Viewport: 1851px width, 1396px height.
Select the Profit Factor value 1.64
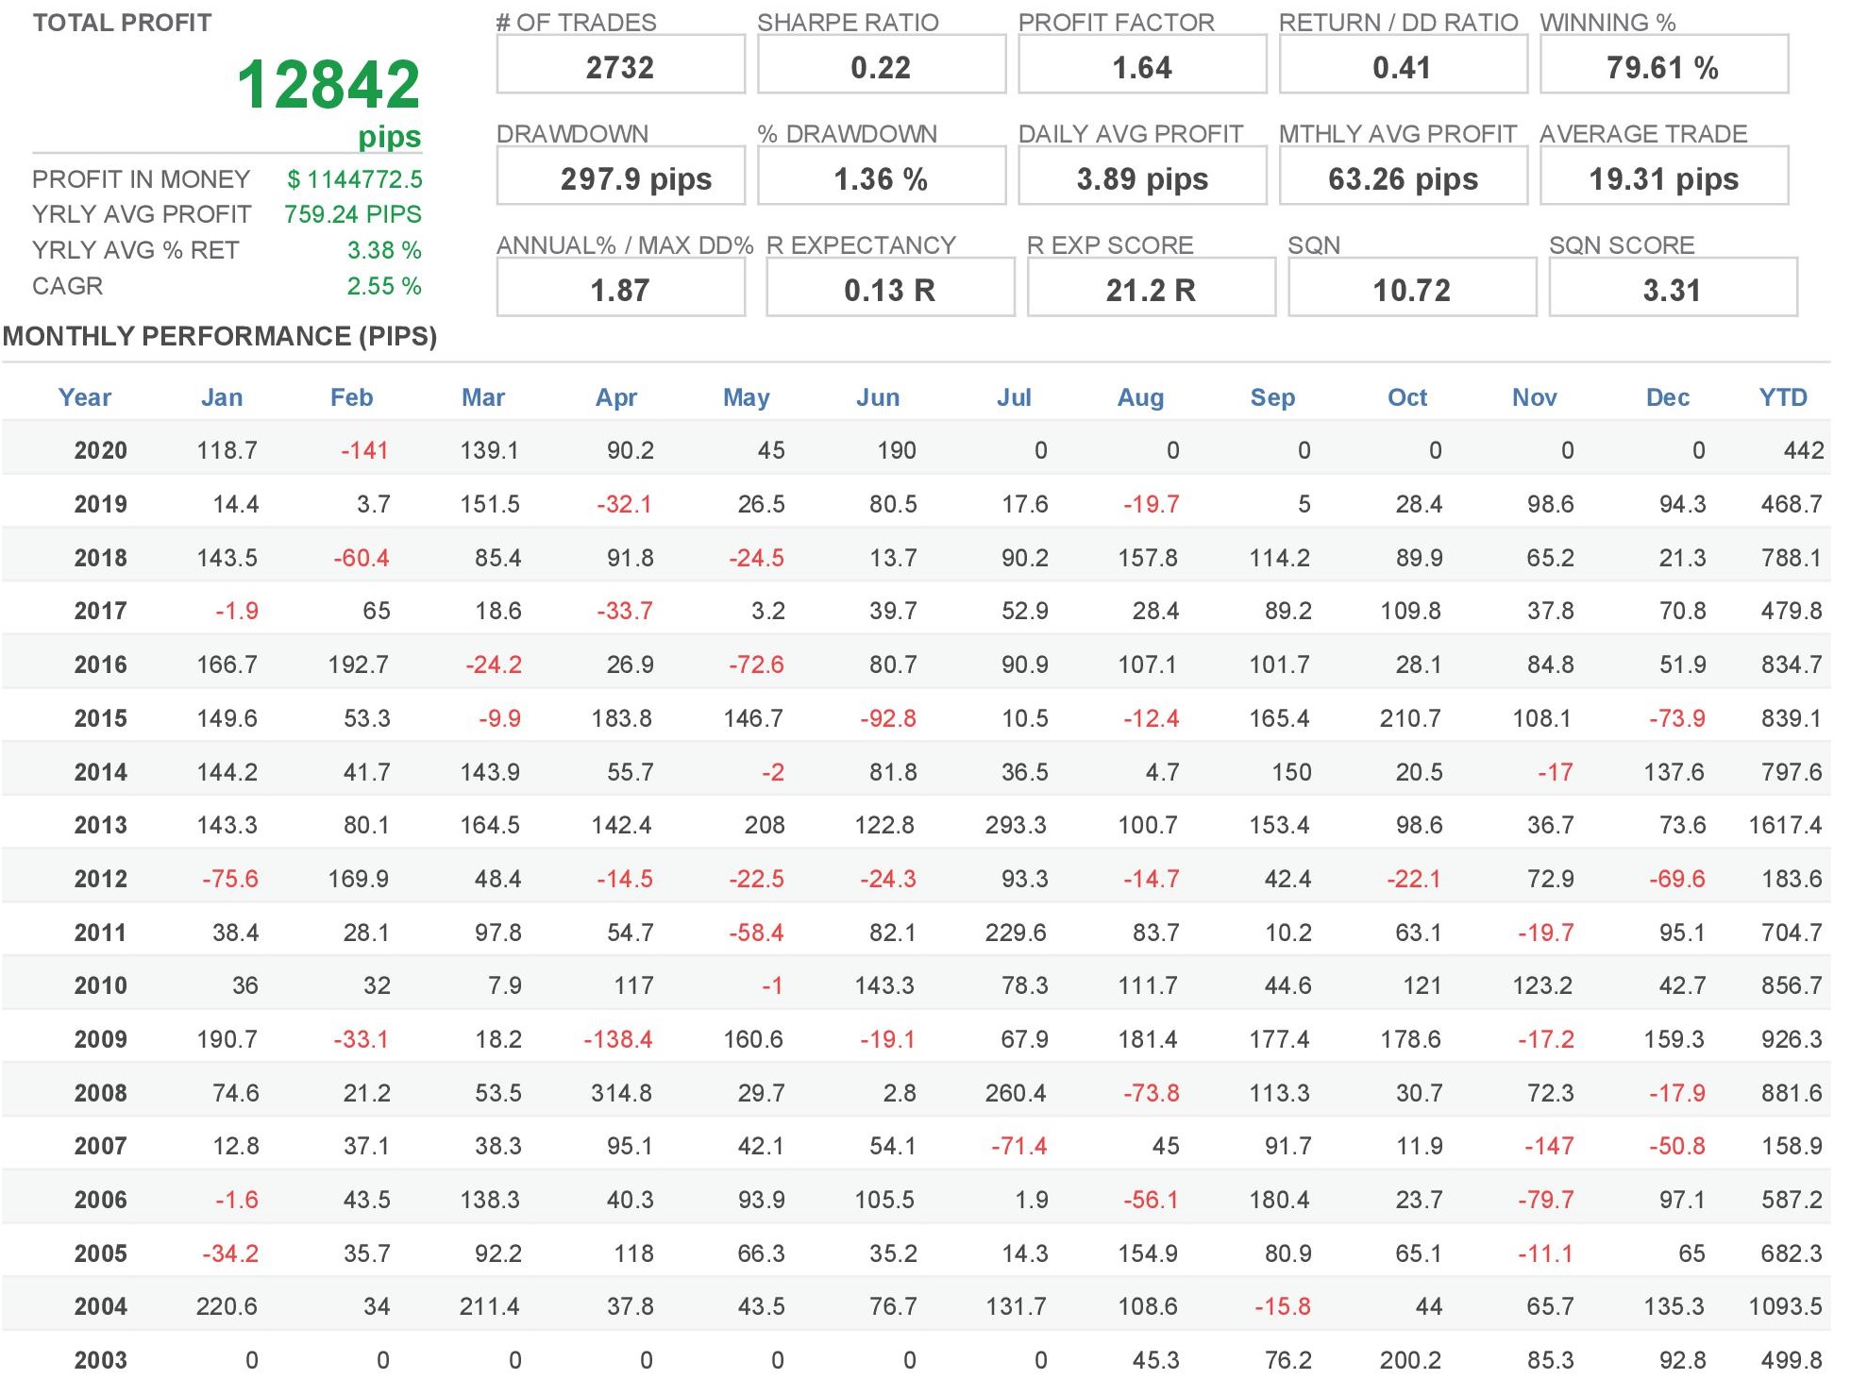tap(1141, 67)
